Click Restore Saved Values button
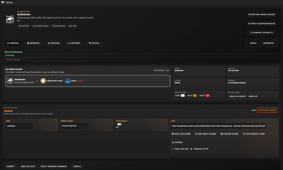The width and height of the screenshot is (283, 170). coord(262,14)
